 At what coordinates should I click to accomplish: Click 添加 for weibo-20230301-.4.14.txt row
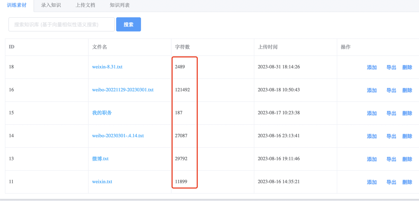(x=372, y=136)
